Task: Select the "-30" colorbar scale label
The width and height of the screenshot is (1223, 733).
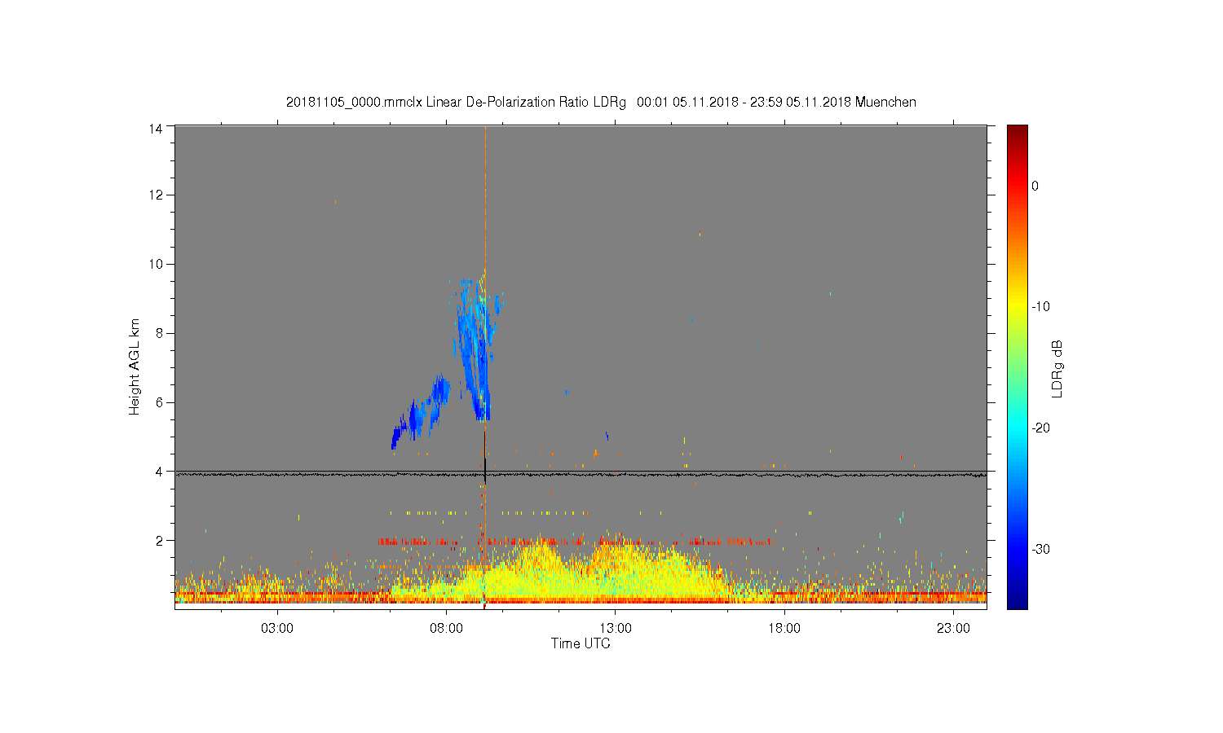Action: 1040,550
